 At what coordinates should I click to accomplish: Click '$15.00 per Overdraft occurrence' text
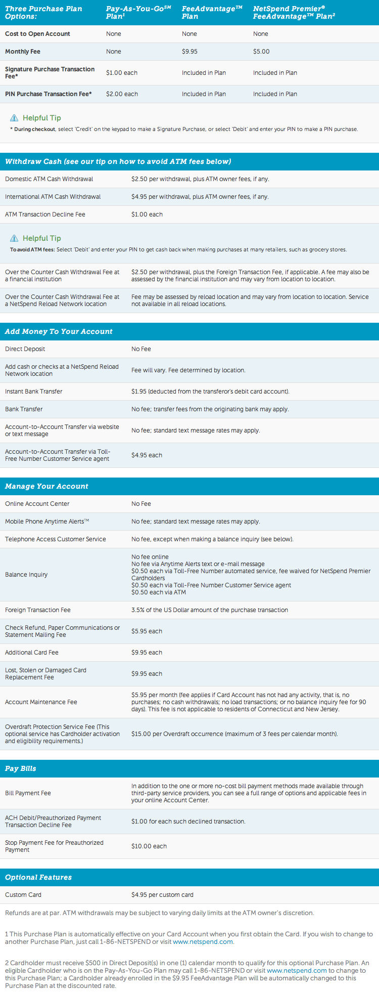coord(234,734)
